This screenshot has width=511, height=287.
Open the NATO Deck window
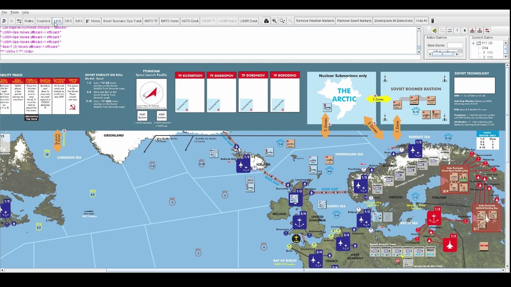(x=190, y=21)
